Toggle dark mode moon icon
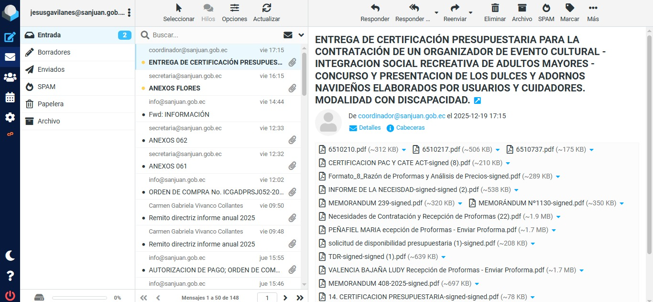Screen dimensions: 653x302 10,256
